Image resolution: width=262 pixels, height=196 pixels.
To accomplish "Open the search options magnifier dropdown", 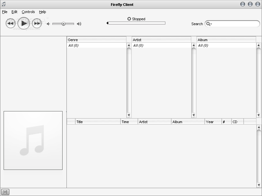I will point(209,24).
